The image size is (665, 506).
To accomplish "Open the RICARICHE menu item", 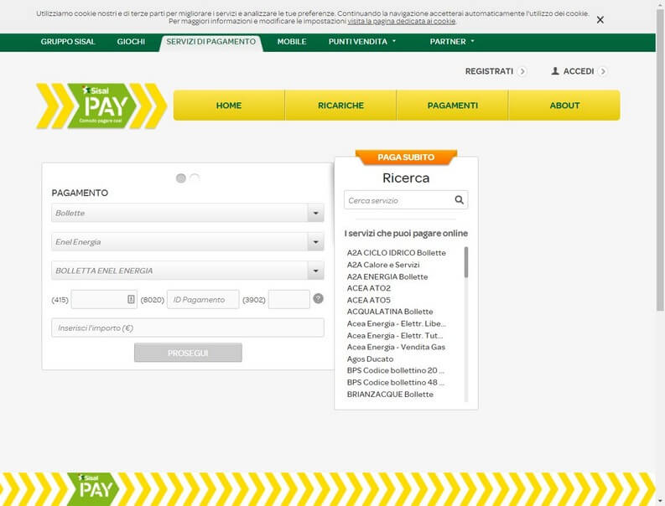I will tap(340, 105).
